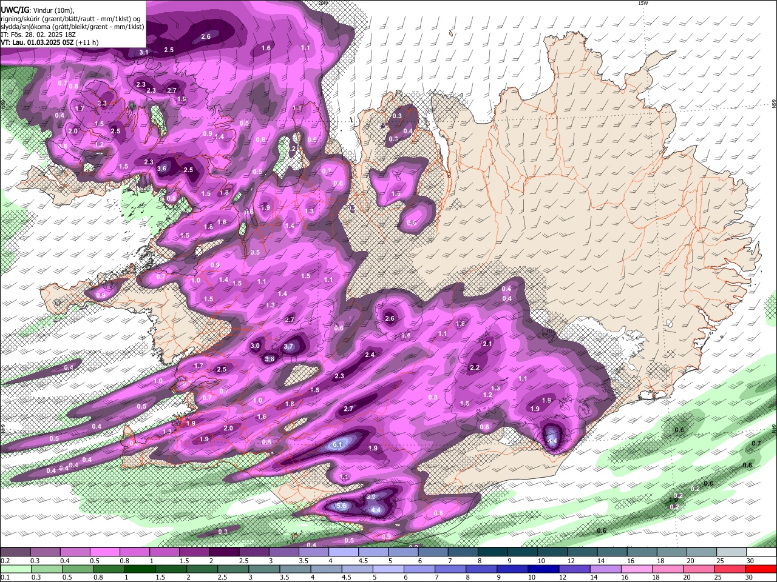The width and height of the screenshot is (777, 582).
Task: Click the 6.1 precipitation value on the map
Action: [x=338, y=444]
